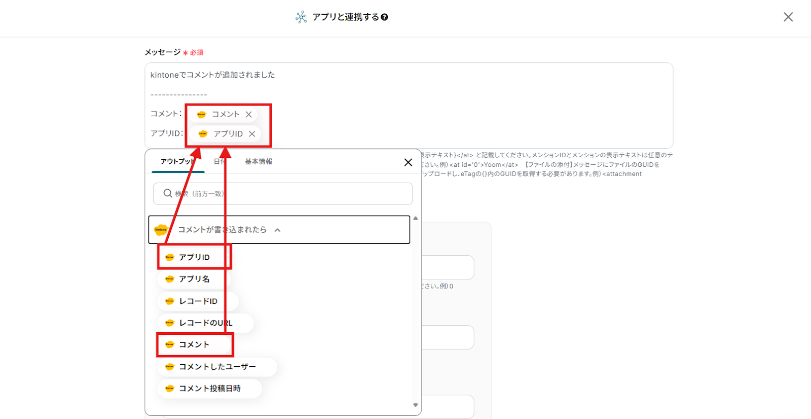Remove the アプリID chip from message
The width and height of the screenshot is (811, 419).
pos(252,134)
